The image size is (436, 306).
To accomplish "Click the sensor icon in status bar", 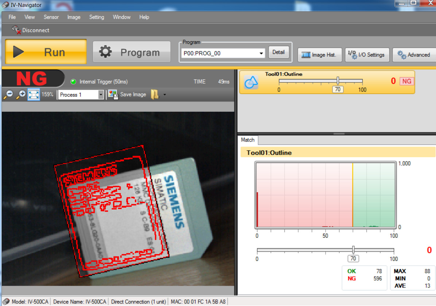I will (x=6, y=302).
